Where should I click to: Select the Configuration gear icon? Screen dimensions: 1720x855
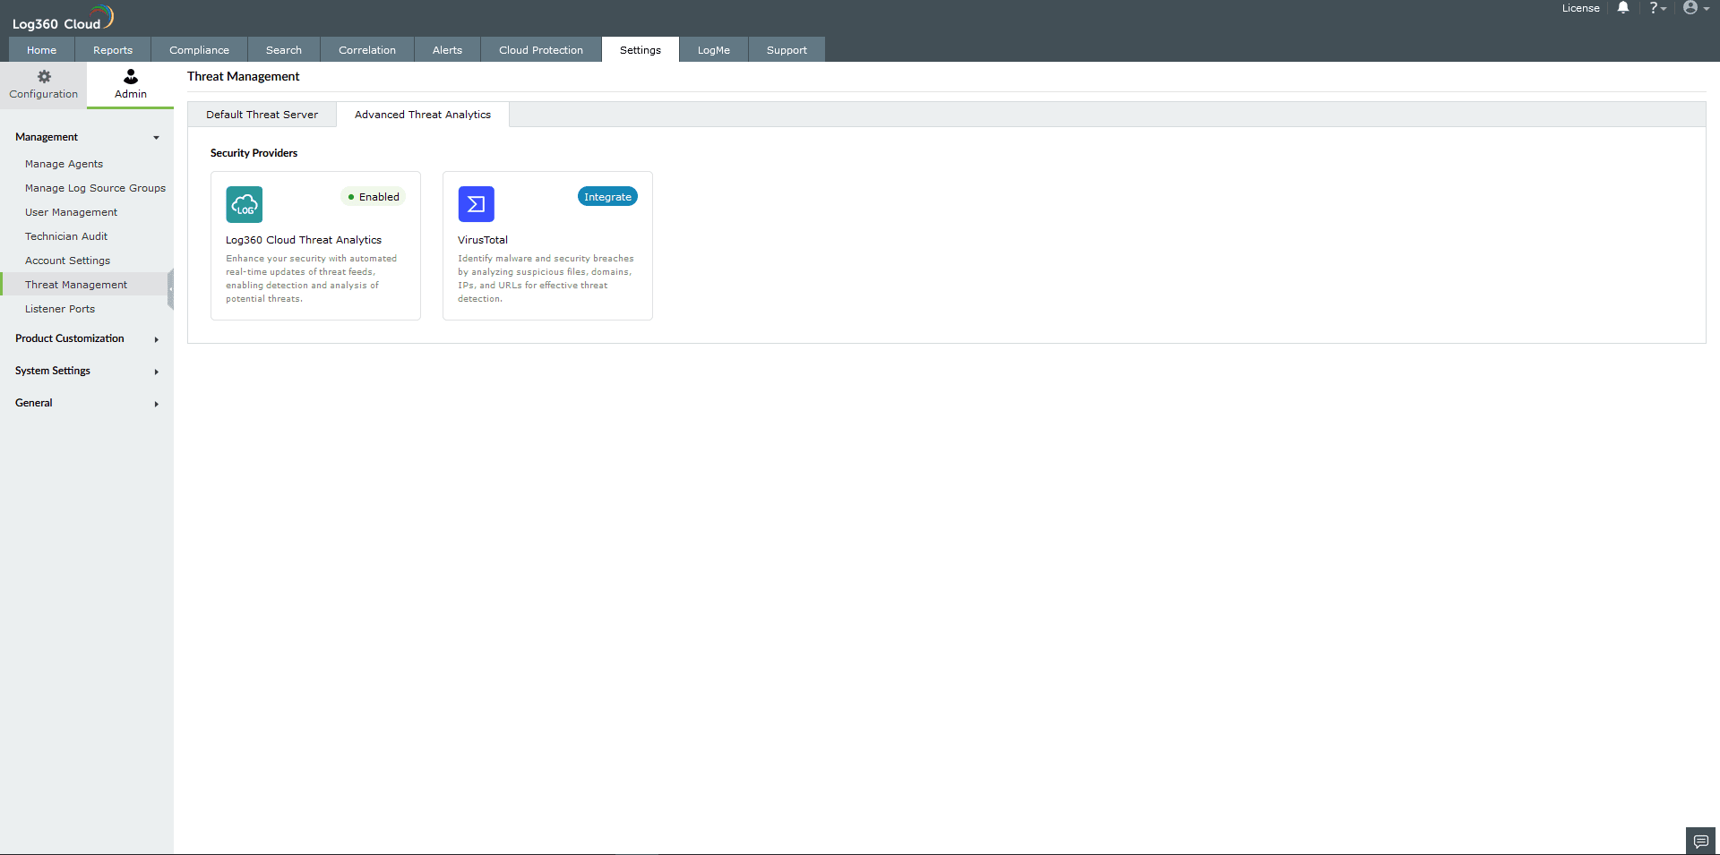pyautogui.click(x=43, y=78)
